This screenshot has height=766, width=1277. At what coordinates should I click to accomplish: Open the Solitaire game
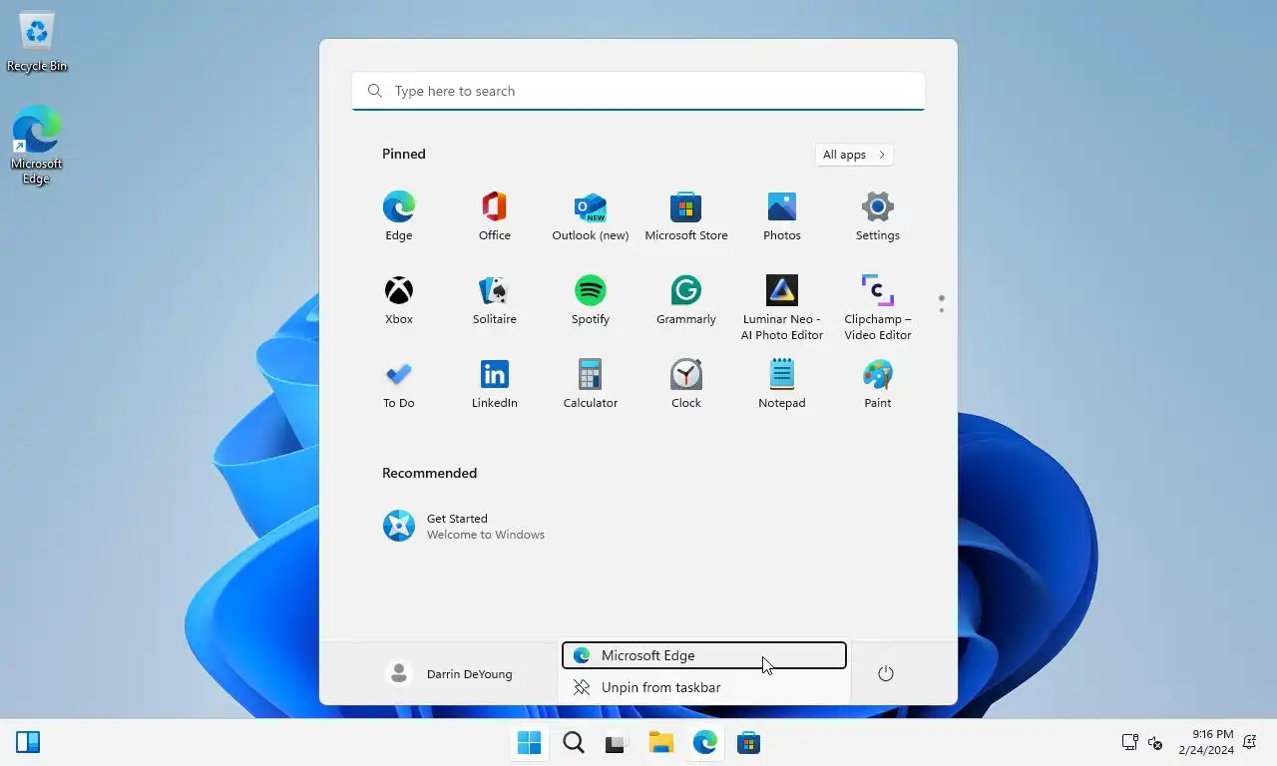tap(495, 300)
